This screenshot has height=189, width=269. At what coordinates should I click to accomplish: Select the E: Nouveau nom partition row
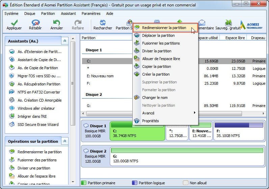(x=174, y=76)
